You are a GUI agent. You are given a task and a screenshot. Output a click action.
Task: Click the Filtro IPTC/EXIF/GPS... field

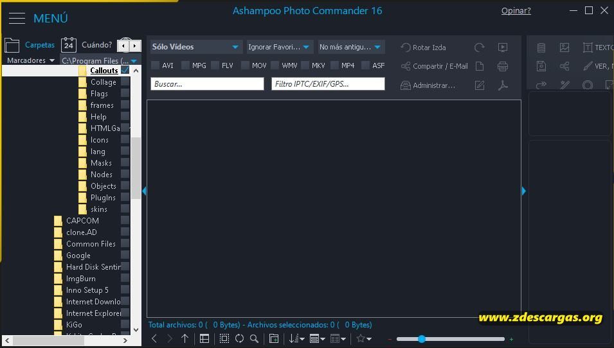click(x=328, y=83)
